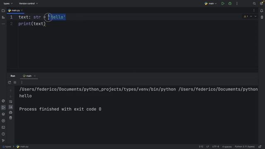The height and width of the screenshot is (149, 265).
Task: Click the print function call
Action: (25, 24)
